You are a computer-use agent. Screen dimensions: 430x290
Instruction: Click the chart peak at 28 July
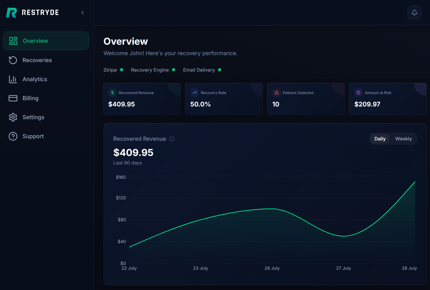[415, 182]
